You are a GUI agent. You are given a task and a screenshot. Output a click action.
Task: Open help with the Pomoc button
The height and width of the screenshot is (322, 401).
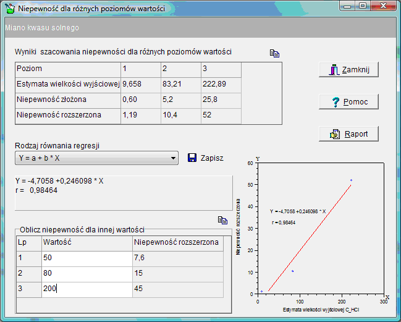pos(348,101)
